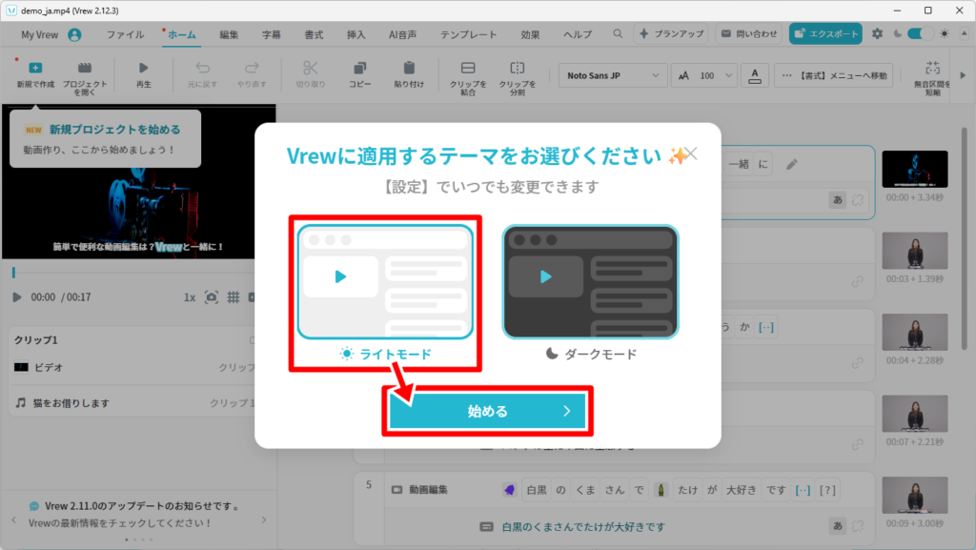Viewport: 976px width, 550px height.
Task: Select the video thumbnail for clip 5
Action: pyautogui.click(x=915, y=495)
